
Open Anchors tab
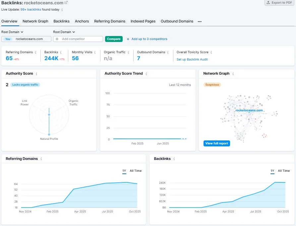pos(82,21)
